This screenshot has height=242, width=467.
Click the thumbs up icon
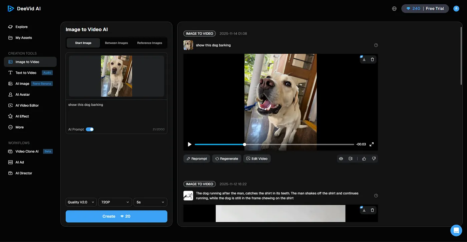point(364,159)
